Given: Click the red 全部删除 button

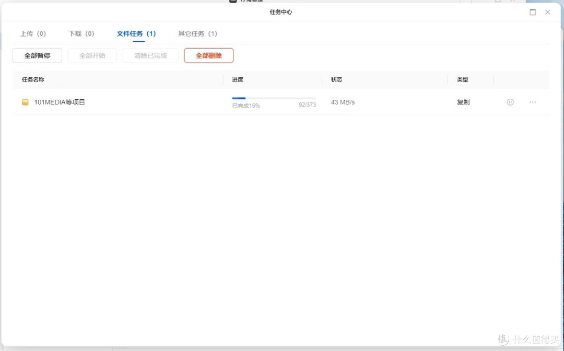Looking at the screenshot, I should point(208,55).
